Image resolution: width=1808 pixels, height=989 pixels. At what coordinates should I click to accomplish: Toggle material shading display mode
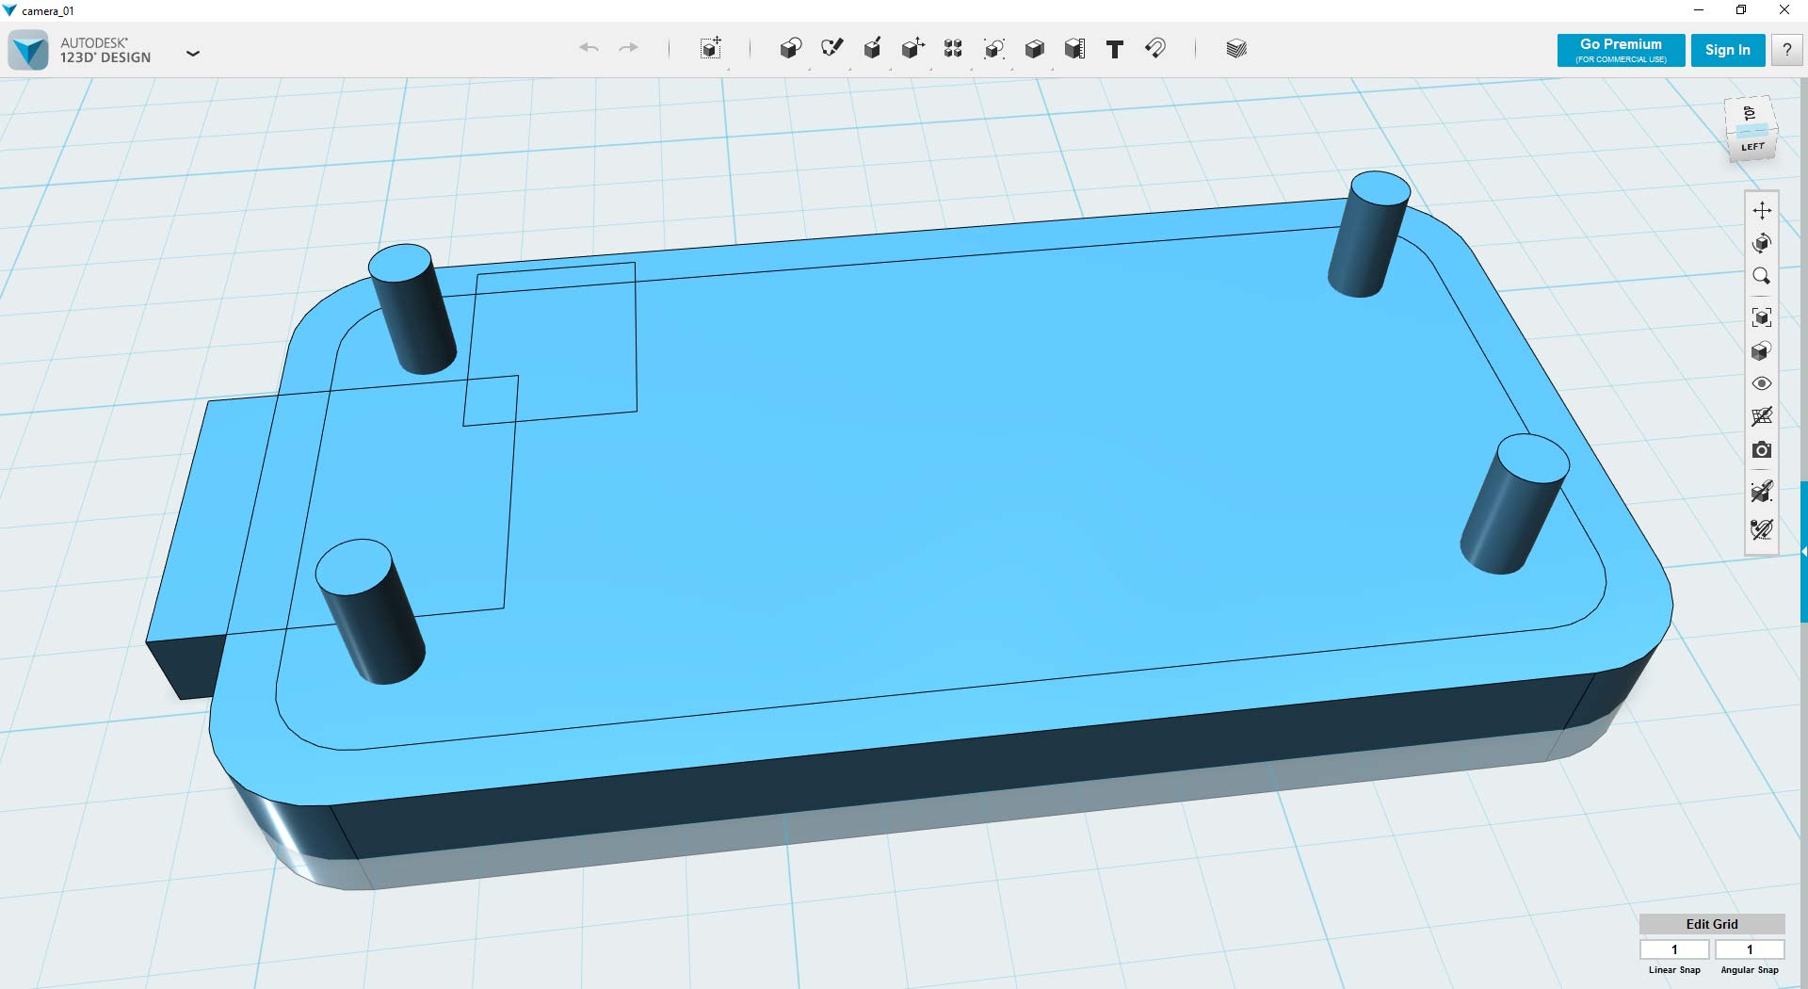pyautogui.click(x=1763, y=349)
